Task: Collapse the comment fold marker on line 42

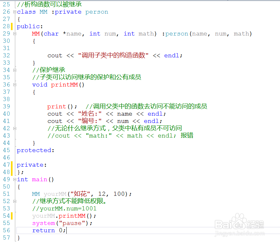Action: coord(15,128)
